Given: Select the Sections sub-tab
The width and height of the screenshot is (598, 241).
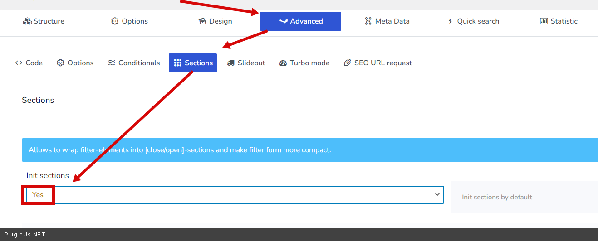Looking at the screenshot, I should pyautogui.click(x=193, y=63).
